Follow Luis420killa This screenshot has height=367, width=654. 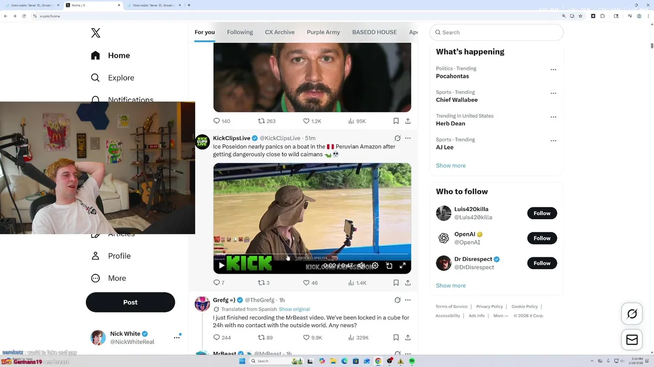click(542, 213)
